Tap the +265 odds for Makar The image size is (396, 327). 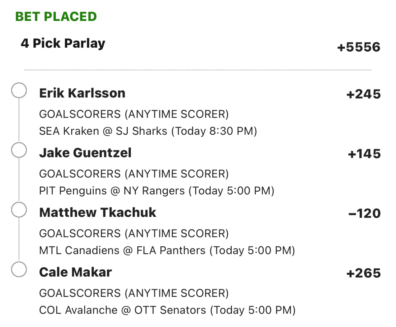pos(363,274)
